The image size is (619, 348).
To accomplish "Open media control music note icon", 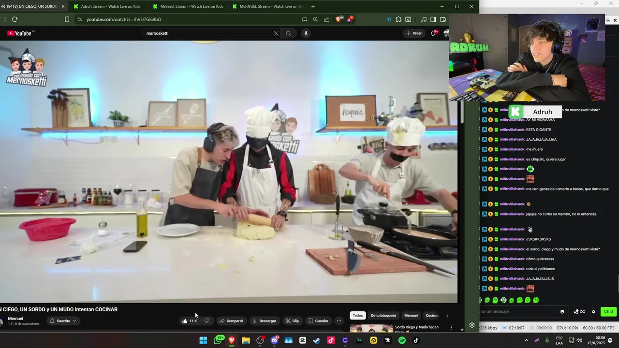I will tap(424, 19).
